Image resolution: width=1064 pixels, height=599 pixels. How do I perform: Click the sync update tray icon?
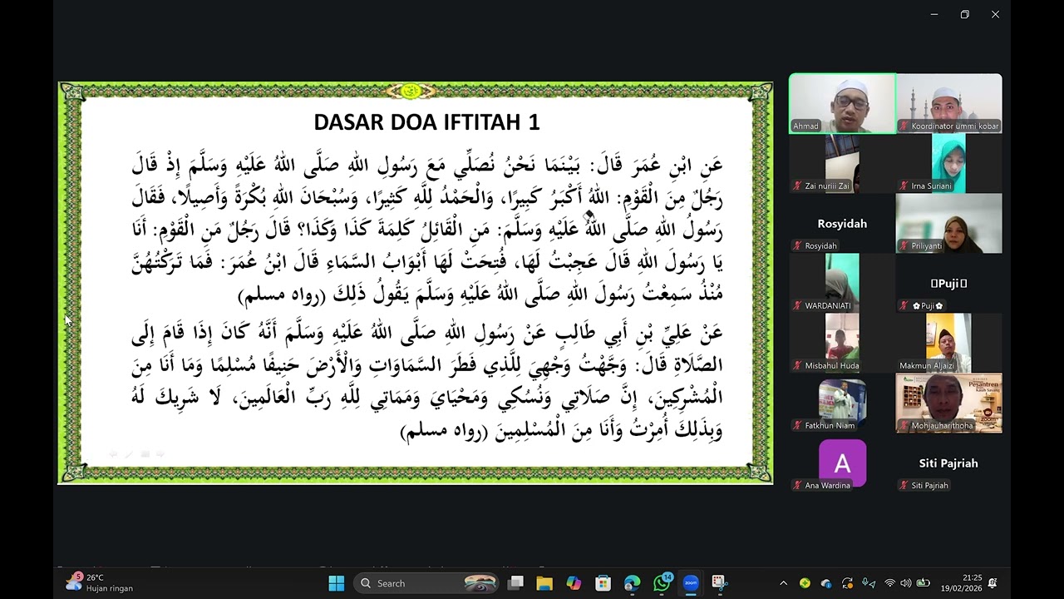click(x=847, y=583)
